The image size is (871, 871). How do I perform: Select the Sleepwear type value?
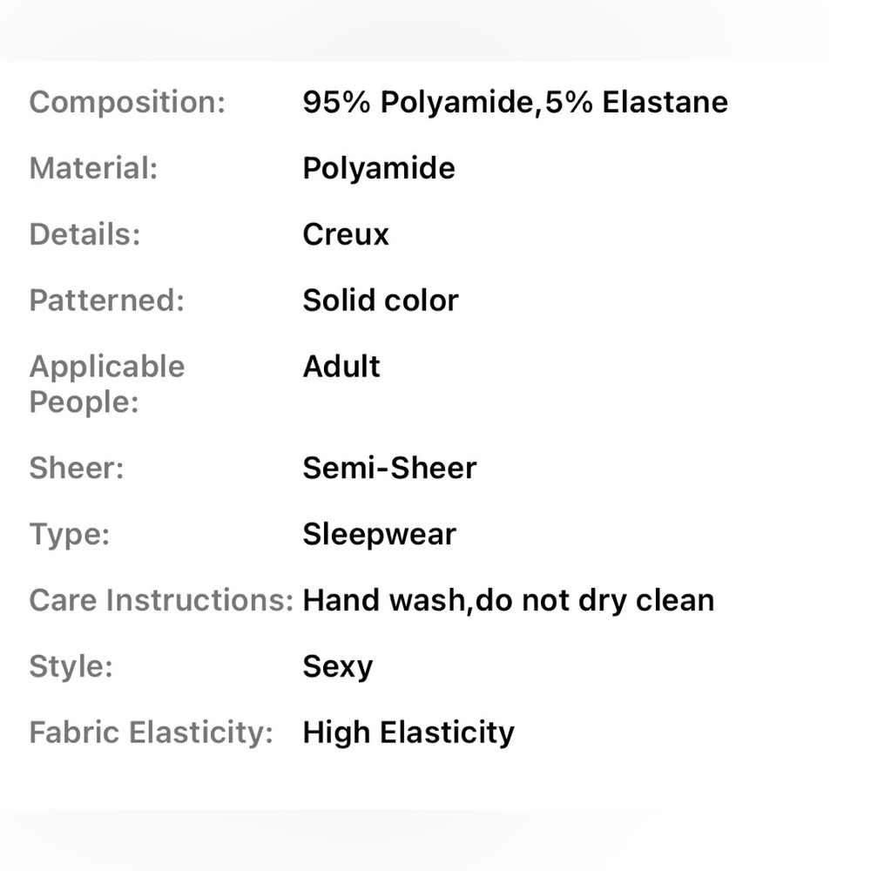point(380,535)
